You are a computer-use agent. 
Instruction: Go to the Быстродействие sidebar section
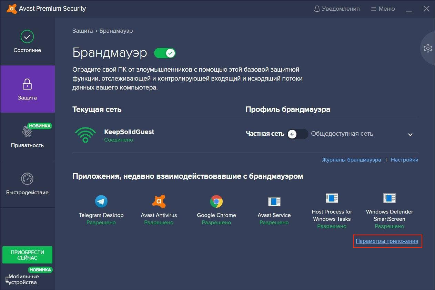[x=27, y=184]
